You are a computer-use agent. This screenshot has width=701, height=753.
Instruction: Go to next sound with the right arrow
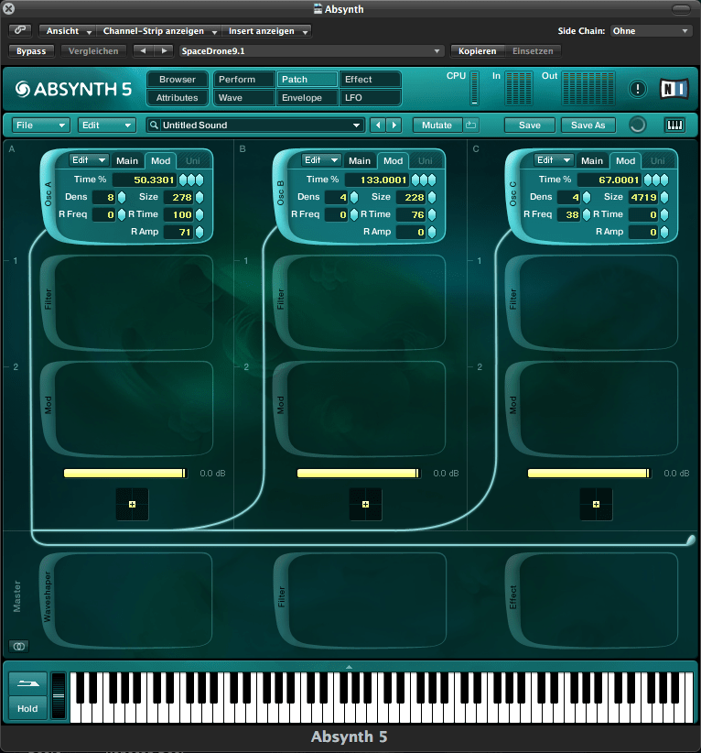[x=394, y=125]
